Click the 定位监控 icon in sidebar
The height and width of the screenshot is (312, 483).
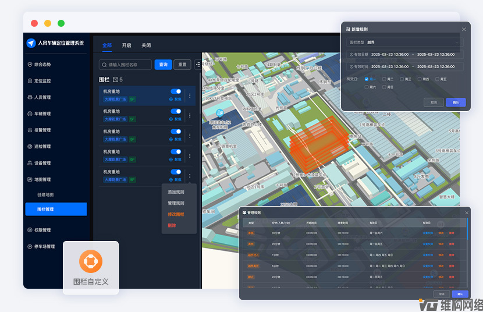point(30,81)
